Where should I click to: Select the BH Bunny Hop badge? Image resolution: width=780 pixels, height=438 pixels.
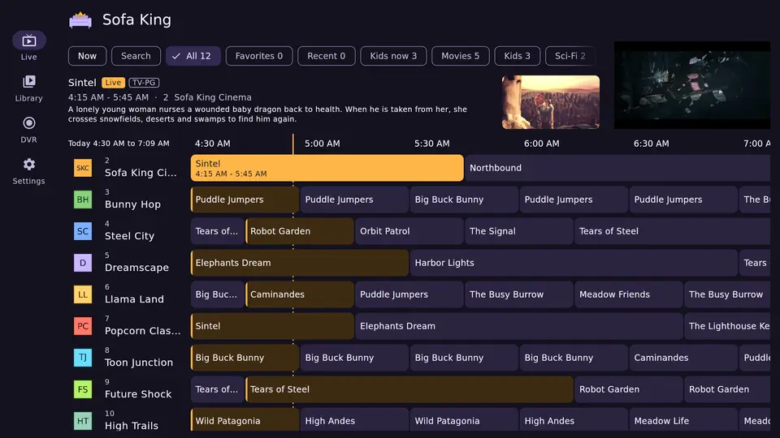click(x=83, y=200)
